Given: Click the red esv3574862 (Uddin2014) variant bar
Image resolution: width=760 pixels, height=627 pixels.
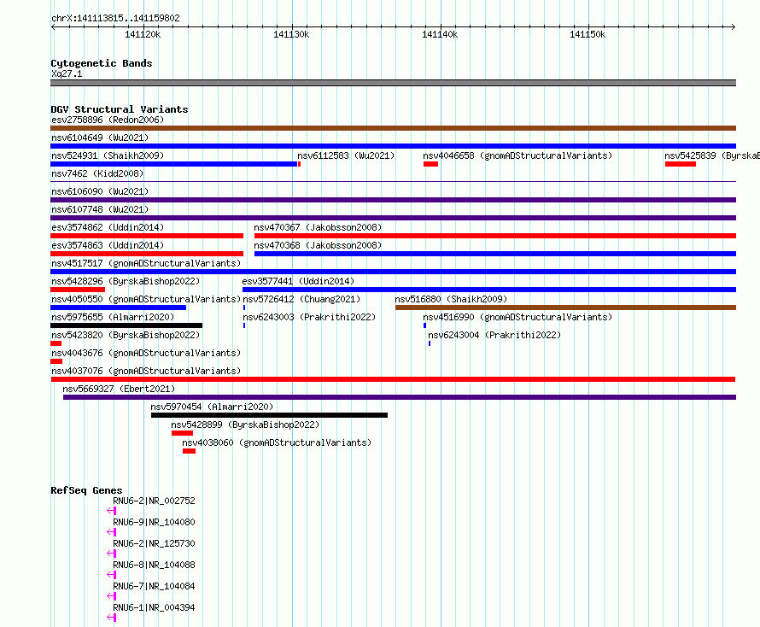Looking at the screenshot, I should (x=147, y=236).
